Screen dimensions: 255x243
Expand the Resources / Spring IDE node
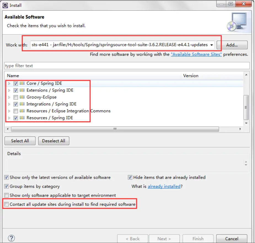click(9, 118)
